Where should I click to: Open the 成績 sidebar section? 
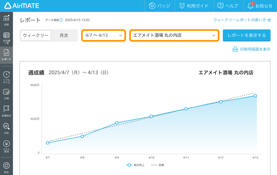(x=6, y=20)
